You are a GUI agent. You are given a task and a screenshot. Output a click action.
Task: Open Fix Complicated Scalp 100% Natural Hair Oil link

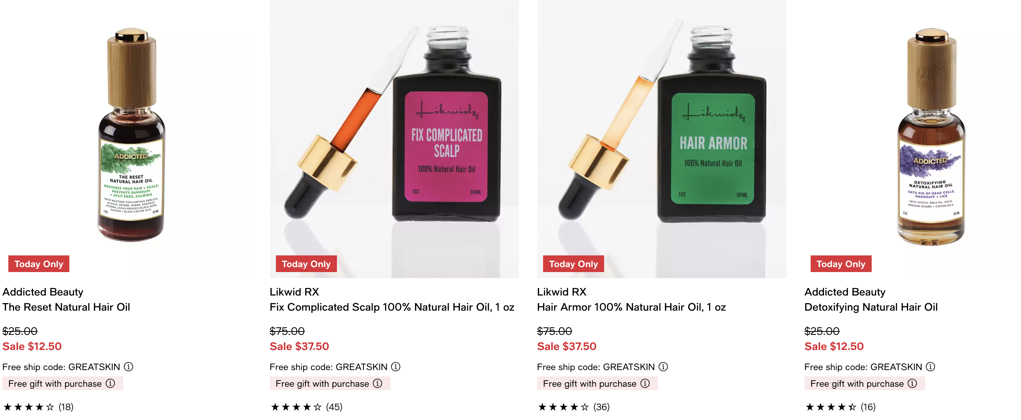392,307
